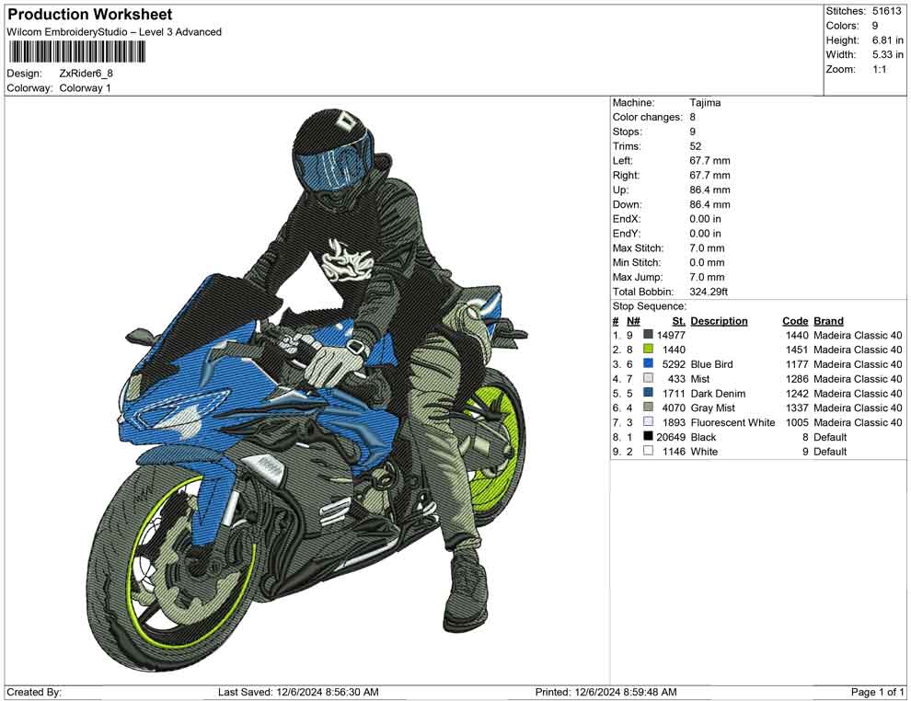The width and height of the screenshot is (911, 701).
Task: Click the zoom value '1:1'
Action: pos(879,69)
